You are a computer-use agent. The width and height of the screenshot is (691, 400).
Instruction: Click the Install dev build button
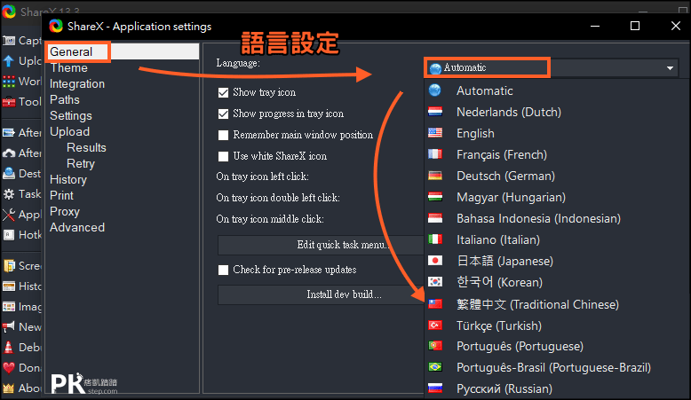[x=321, y=294]
